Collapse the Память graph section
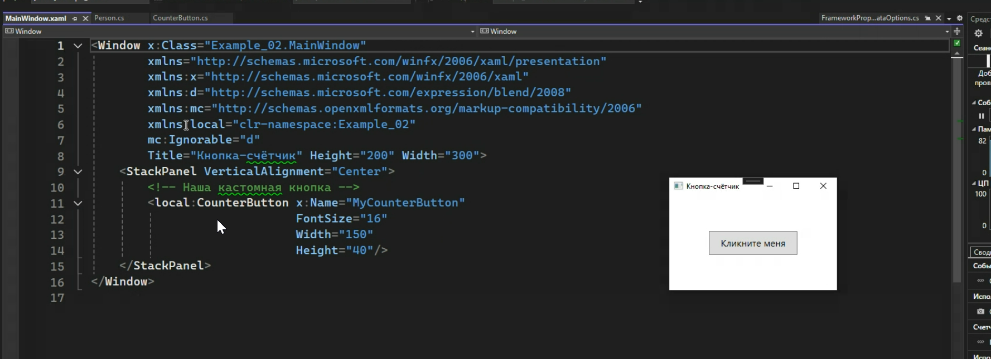Screen dimensions: 991x359 coord(974,129)
